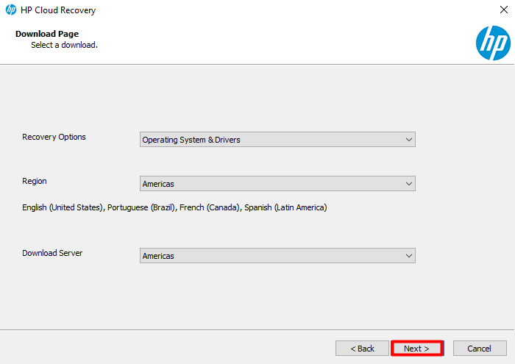515x364 pixels.
Task: Click the large HP logo in the header
Action: [x=493, y=43]
